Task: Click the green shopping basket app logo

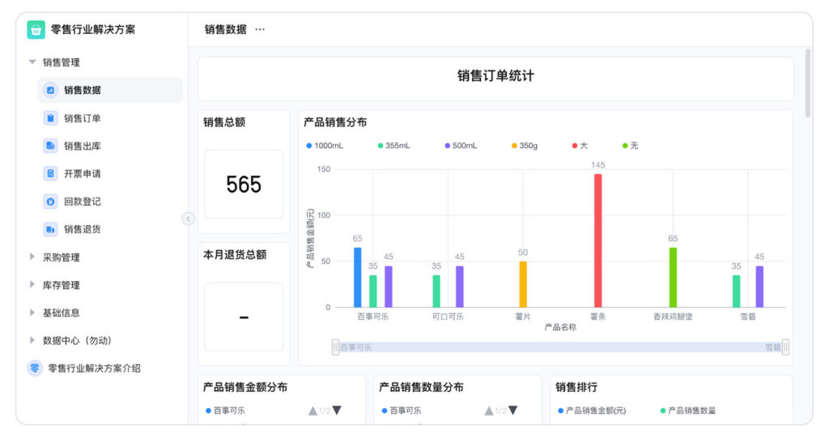Action: tap(36, 30)
